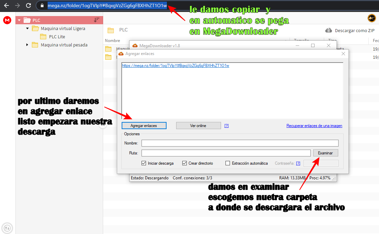Focus the Nombre input field
The height and width of the screenshot is (234, 379).
tap(240, 143)
